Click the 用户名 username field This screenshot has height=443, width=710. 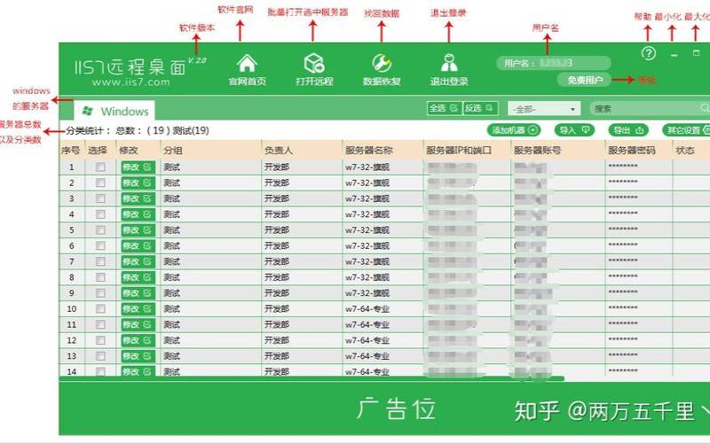click(x=554, y=63)
